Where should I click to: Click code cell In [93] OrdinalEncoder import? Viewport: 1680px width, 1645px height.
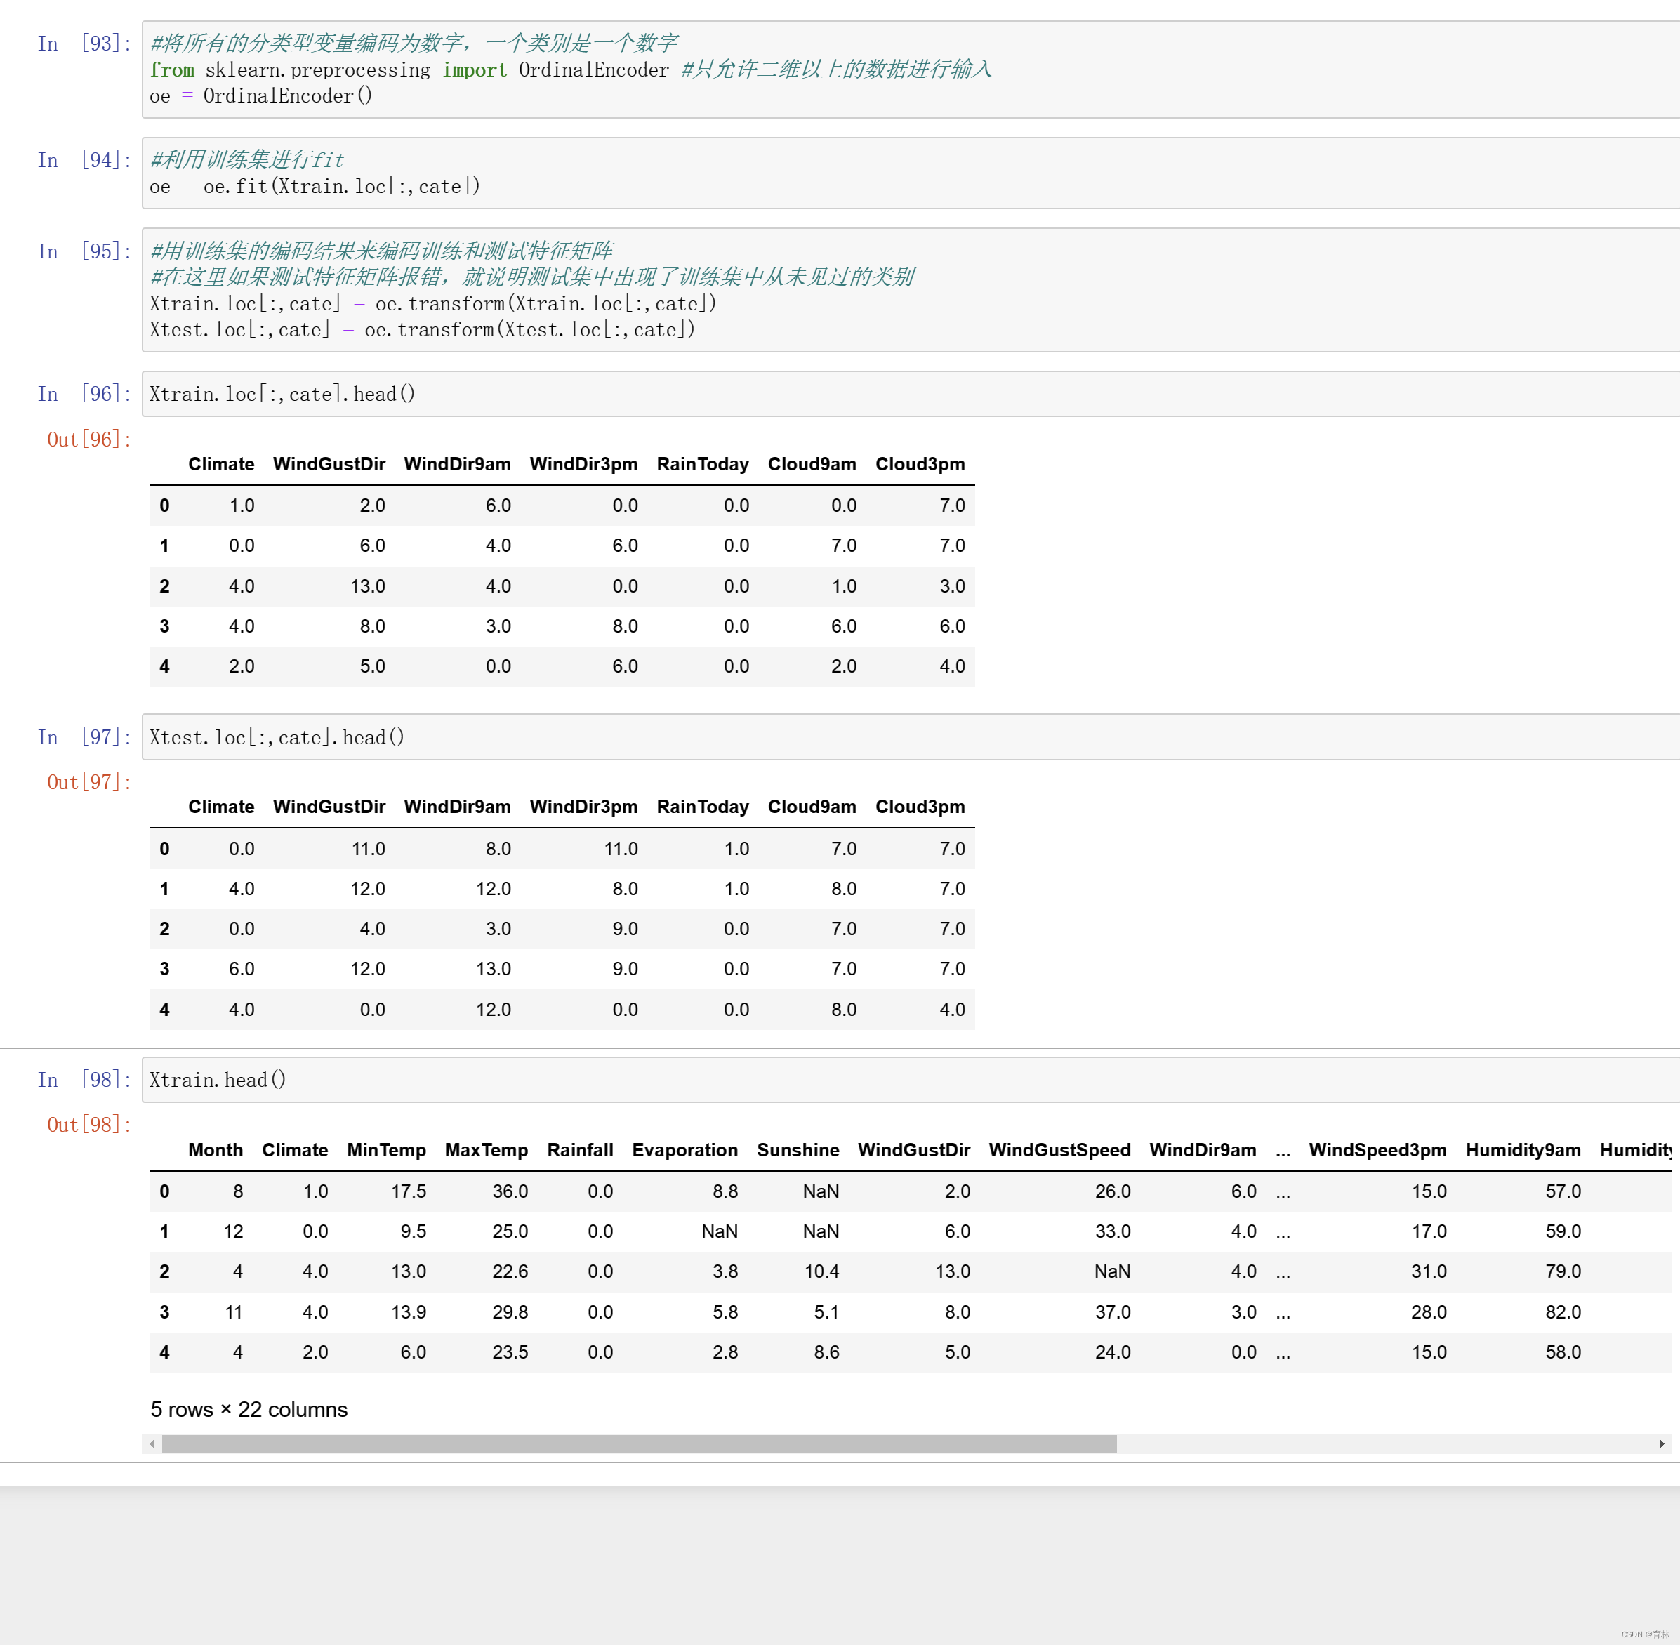[911, 69]
